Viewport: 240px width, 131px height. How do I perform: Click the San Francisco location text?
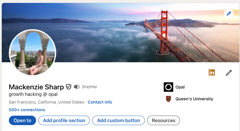[46, 102]
